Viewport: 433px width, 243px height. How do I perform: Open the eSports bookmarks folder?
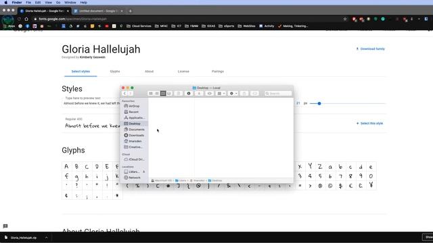(227, 26)
